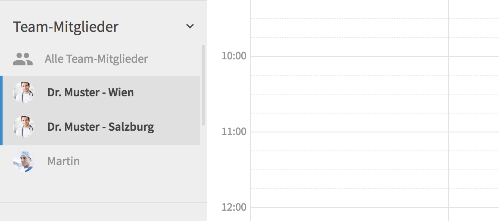This screenshot has height=221, width=499.
Task: Click the 11:00 label on time axis
Action: (x=234, y=132)
